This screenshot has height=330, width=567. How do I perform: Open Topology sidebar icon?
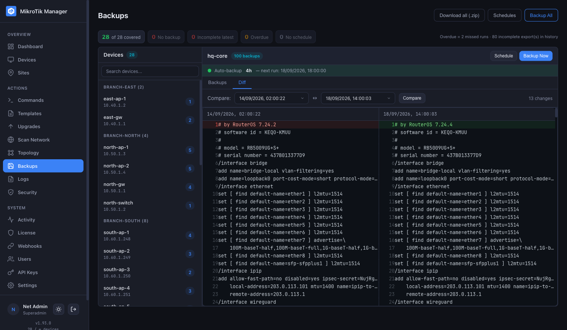pos(11,153)
